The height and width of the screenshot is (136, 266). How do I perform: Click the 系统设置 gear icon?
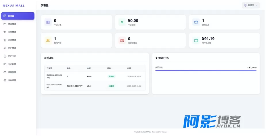(x=5, y=81)
